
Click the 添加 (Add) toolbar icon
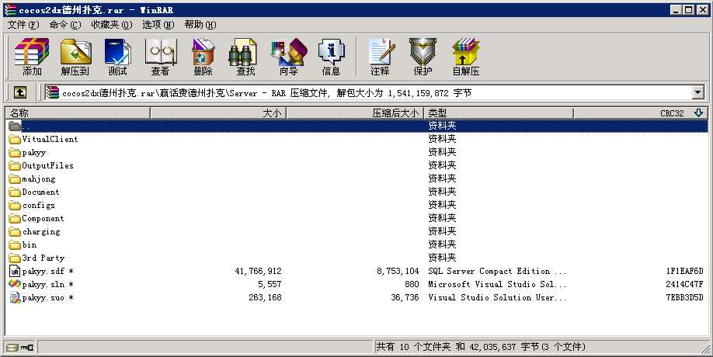click(31, 57)
